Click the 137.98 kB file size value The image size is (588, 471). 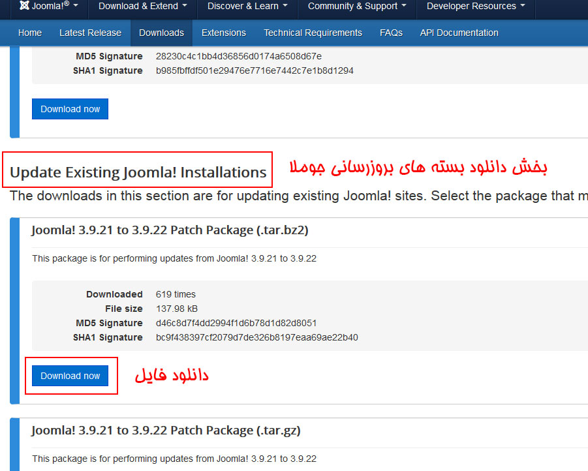(x=177, y=309)
